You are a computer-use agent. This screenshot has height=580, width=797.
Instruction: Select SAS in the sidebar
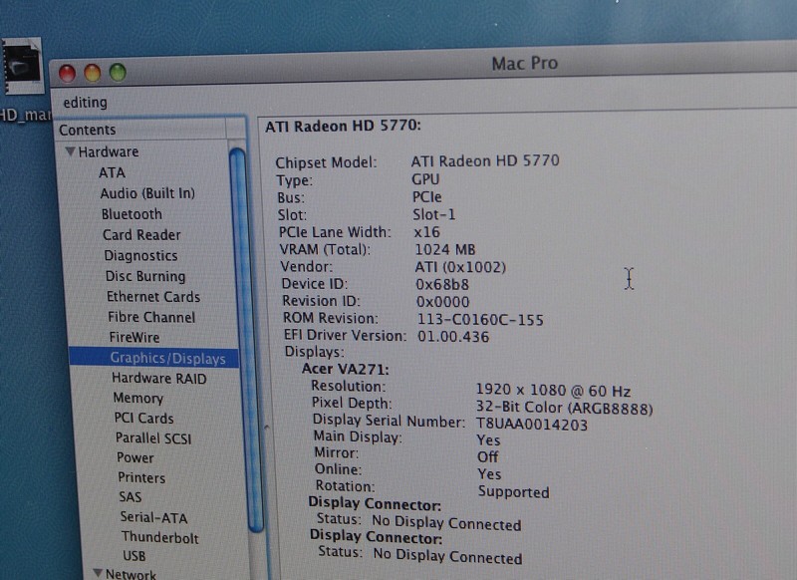(x=131, y=497)
